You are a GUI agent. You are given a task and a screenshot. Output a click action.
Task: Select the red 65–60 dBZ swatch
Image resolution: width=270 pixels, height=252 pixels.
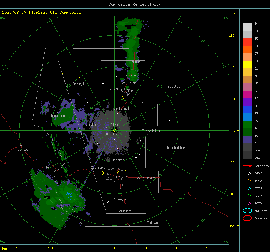(247, 42)
